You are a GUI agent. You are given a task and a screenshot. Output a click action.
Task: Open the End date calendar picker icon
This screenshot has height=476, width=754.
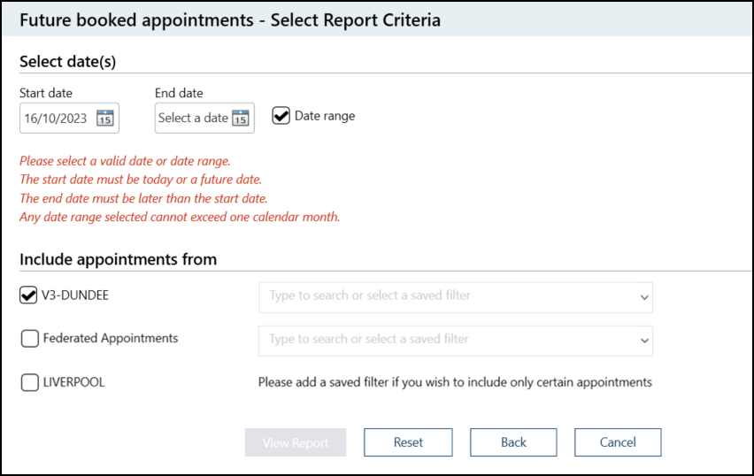coord(240,119)
